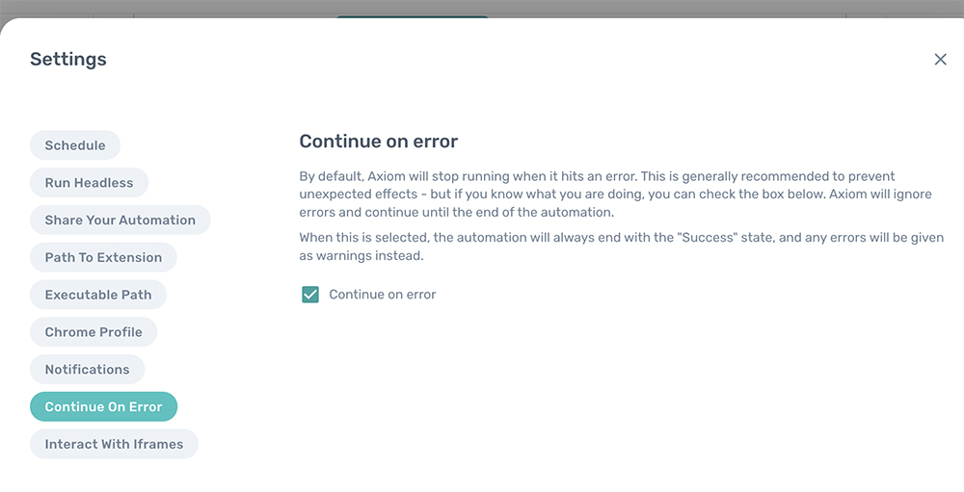The width and height of the screenshot is (964, 492).
Task: Select the highlighted Continue On Error pill
Action: pyautogui.click(x=103, y=407)
